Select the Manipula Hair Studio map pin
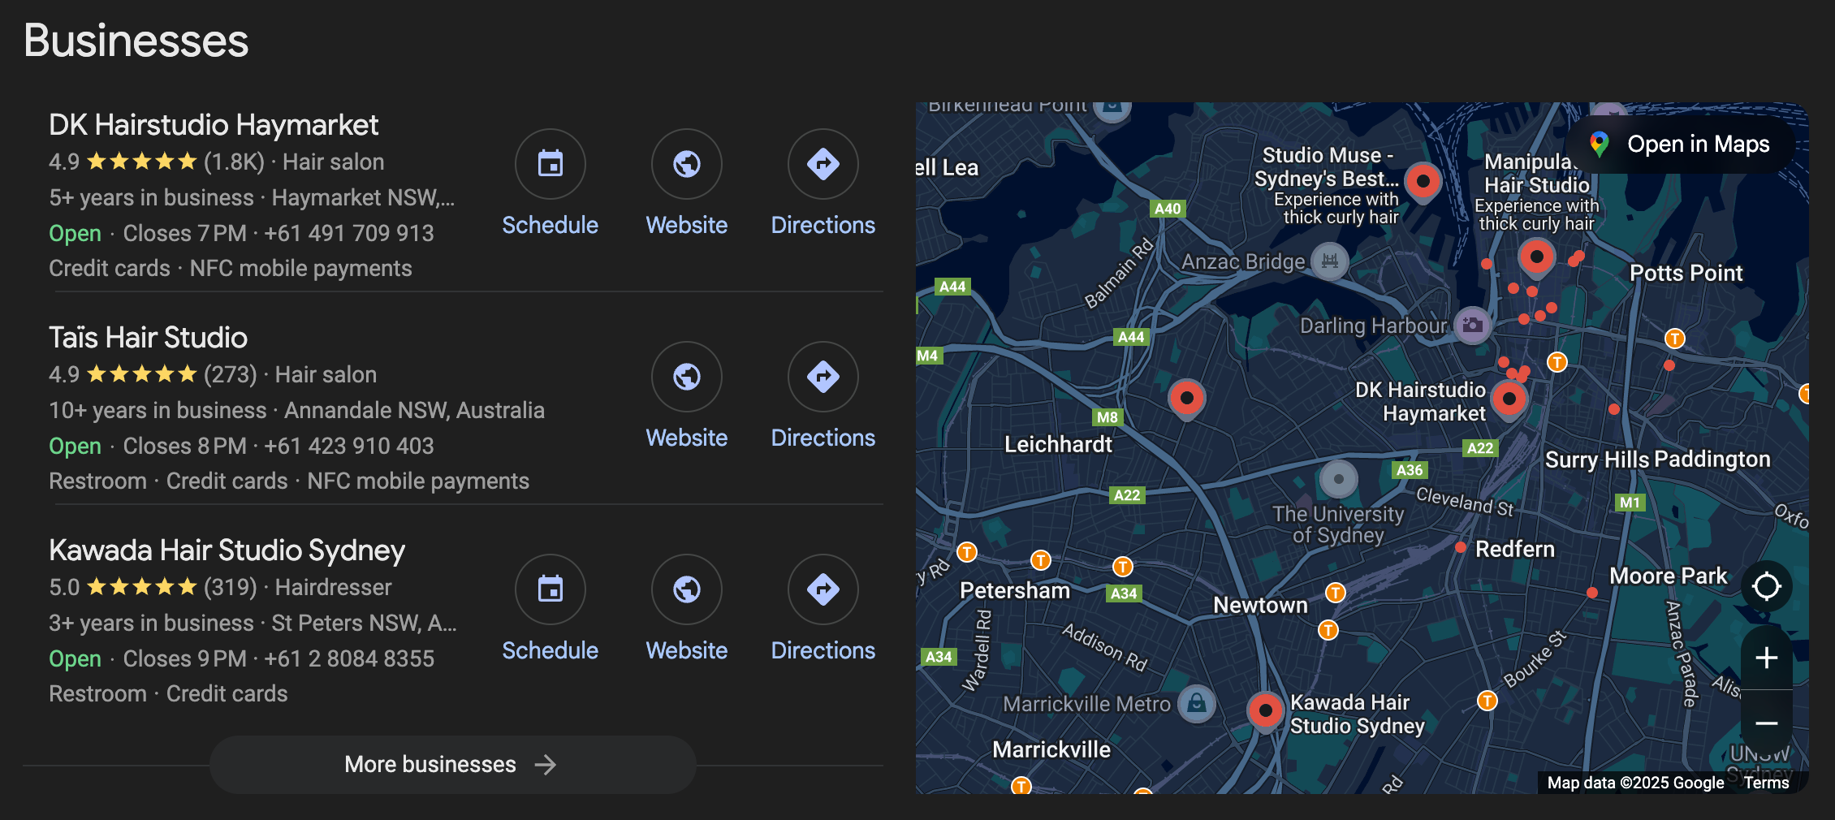Viewport: 1835px width, 820px height. coord(1536,259)
